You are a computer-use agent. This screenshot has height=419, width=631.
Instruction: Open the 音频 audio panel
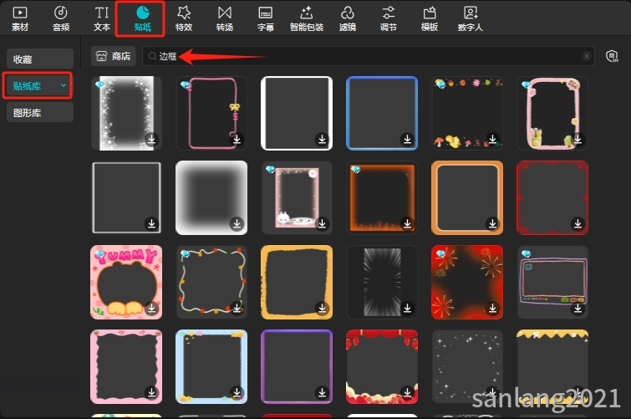click(61, 18)
